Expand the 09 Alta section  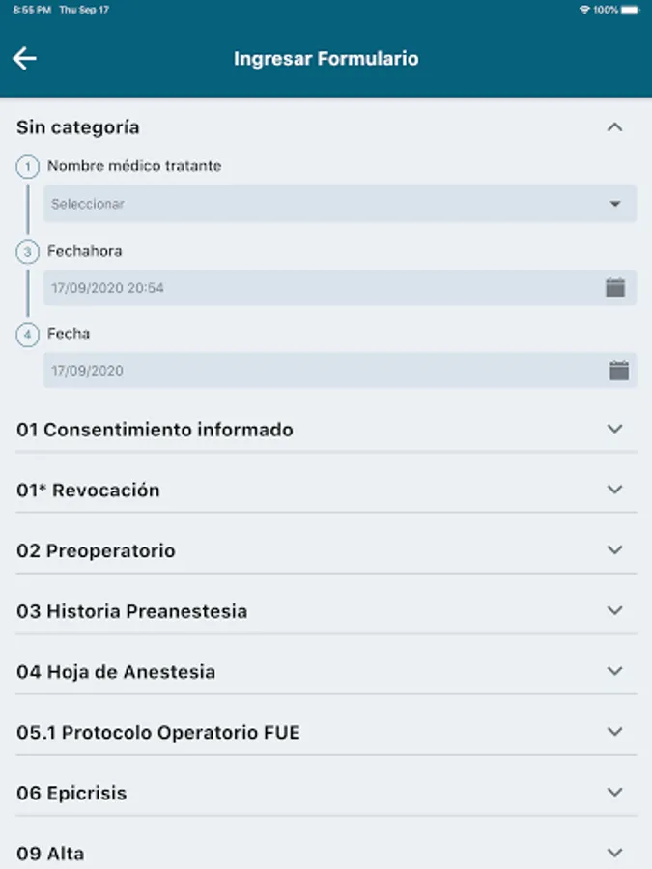click(614, 853)
